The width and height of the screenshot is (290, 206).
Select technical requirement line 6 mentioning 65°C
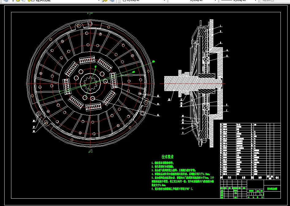(172, 189)
